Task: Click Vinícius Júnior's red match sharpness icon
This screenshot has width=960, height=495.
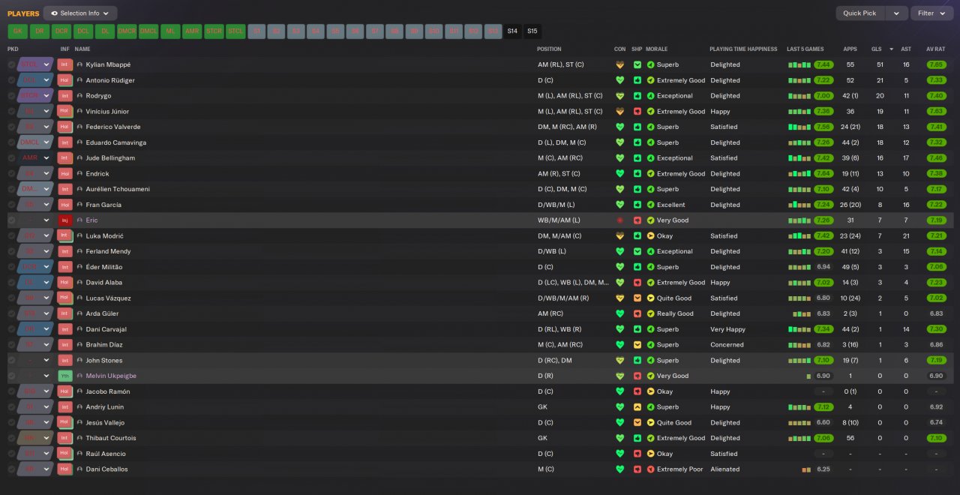Action: [x=637, y=111]
